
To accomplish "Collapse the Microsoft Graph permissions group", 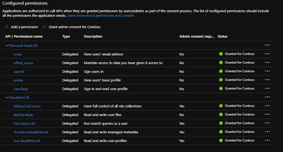I will [7, 45].
